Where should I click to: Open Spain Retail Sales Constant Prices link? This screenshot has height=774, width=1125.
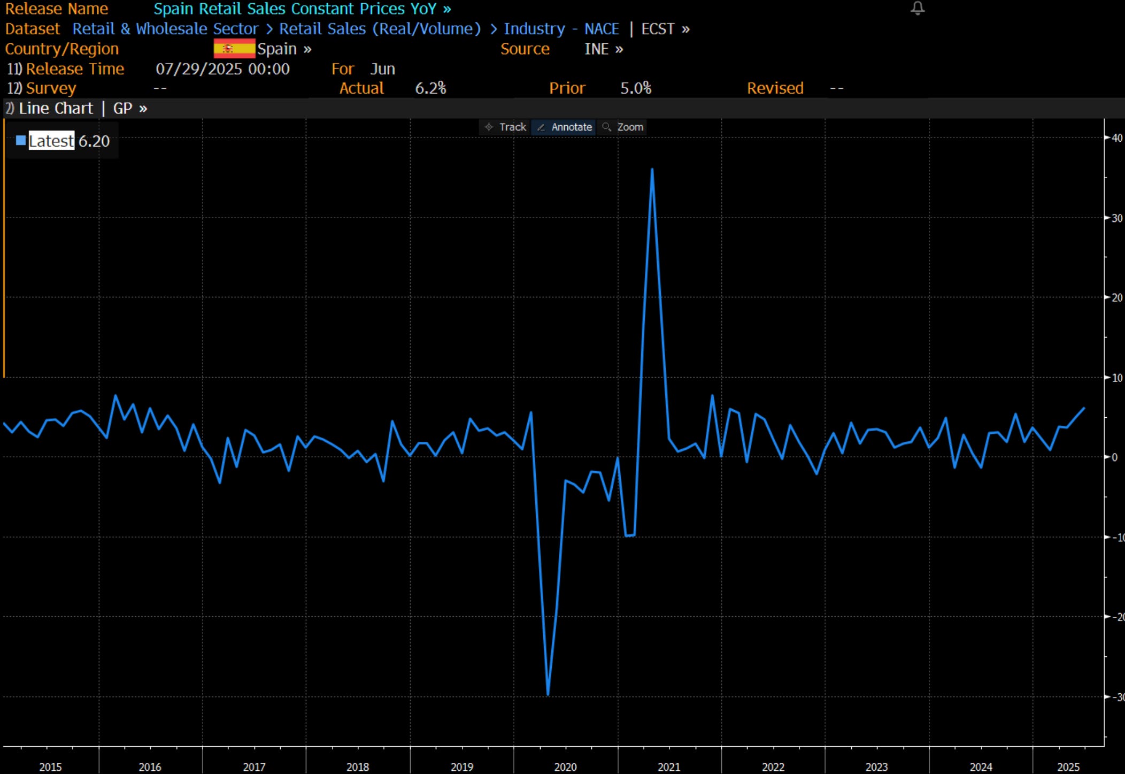[302, 9]
